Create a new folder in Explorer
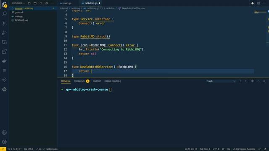 pyautogui.click(x=35, y=3)
